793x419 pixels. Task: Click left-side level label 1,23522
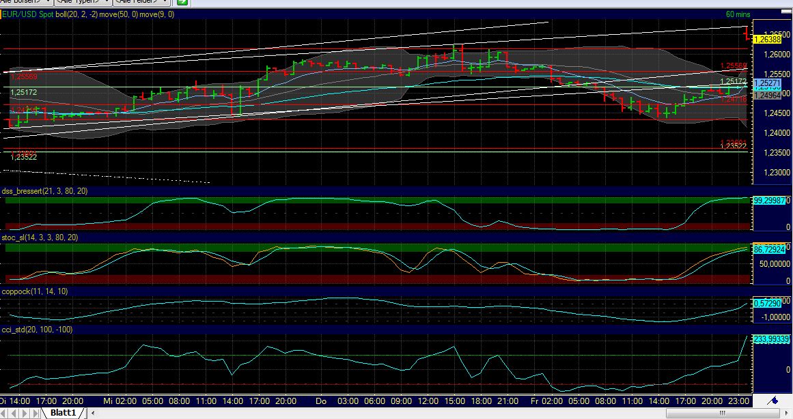24,157
